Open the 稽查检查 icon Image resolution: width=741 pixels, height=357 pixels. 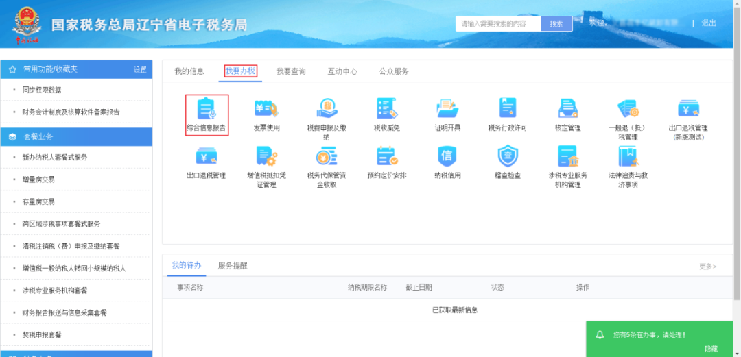pyautogui.click(x=508, y=157)
